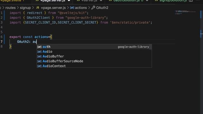
Task: Click the OAuth2 property key on line 7
Action: (x=23, y=41)
